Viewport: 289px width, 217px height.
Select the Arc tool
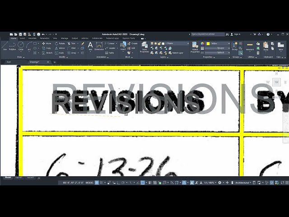[29, 46]
